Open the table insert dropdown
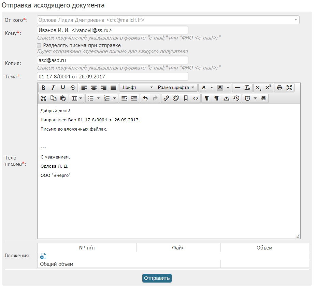 pos(76,98)
